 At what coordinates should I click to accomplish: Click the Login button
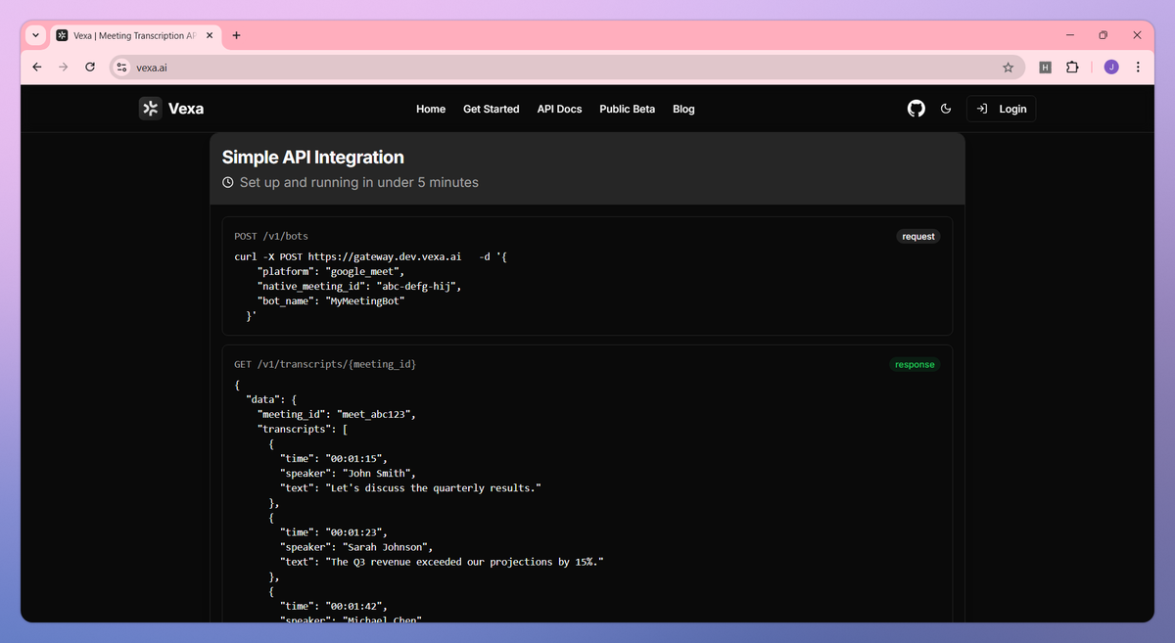click(1001, 109)
